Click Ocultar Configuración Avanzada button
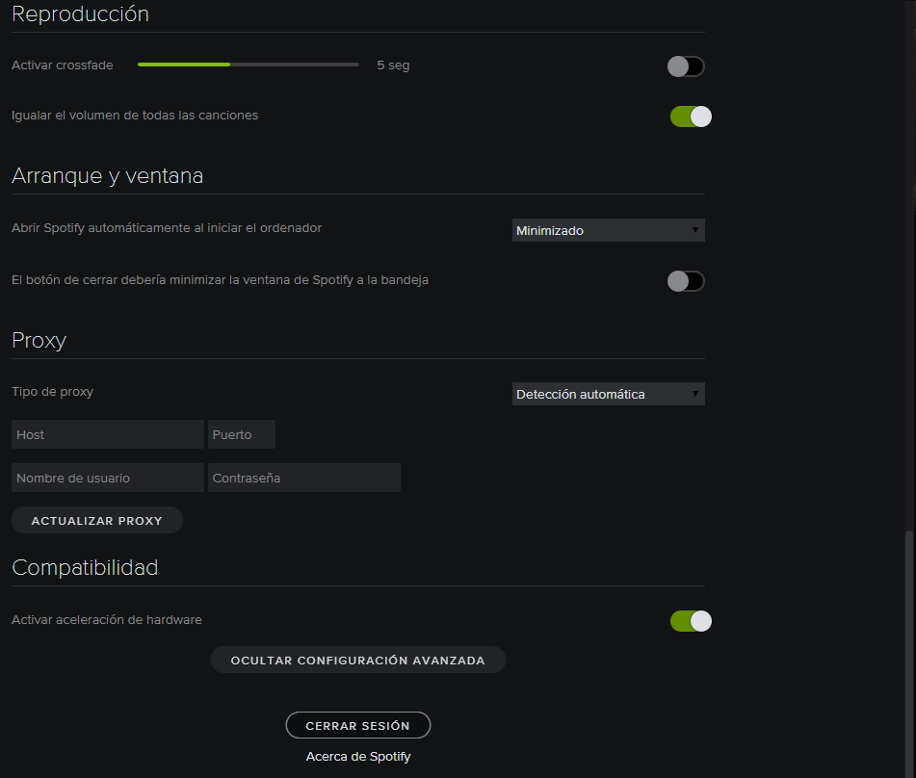 coord(357,660)
